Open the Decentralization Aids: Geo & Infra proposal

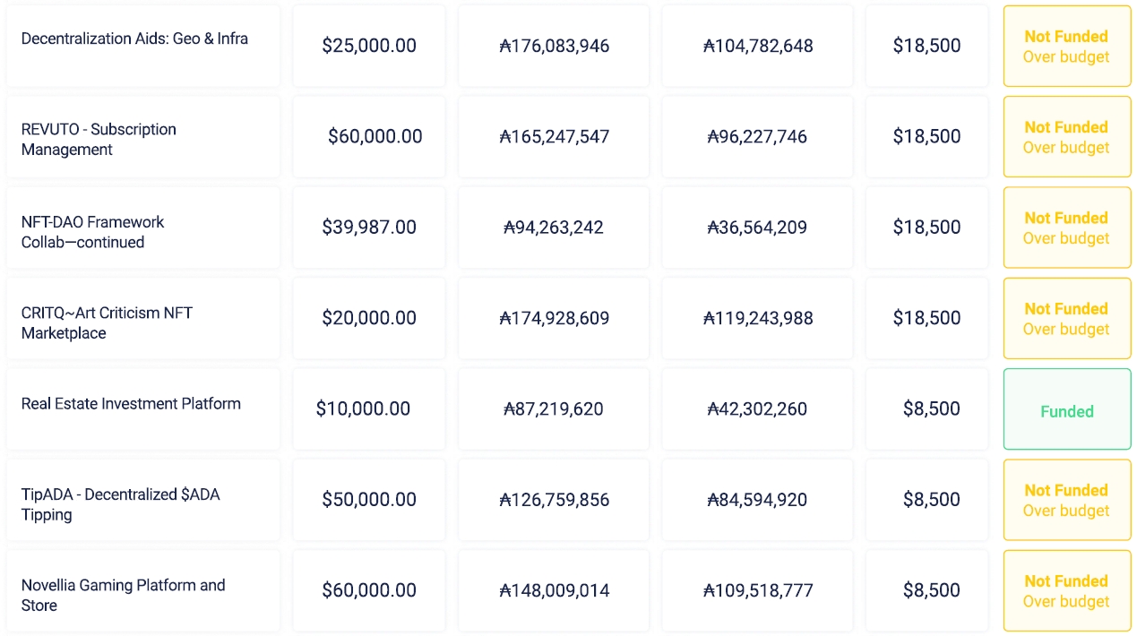pyautogui.click(x=134, y=39)
